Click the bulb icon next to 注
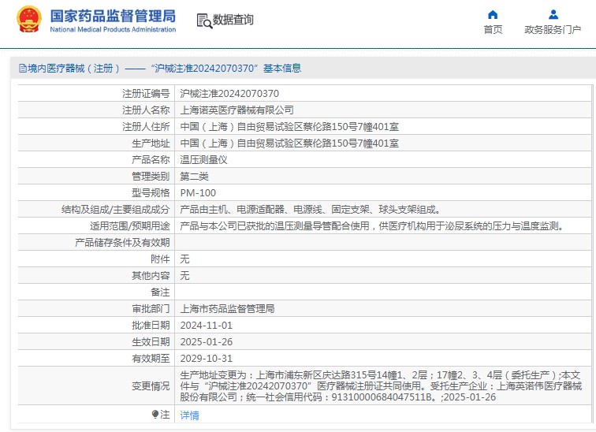This screenshot has width=596, height=432. [155, 414]
